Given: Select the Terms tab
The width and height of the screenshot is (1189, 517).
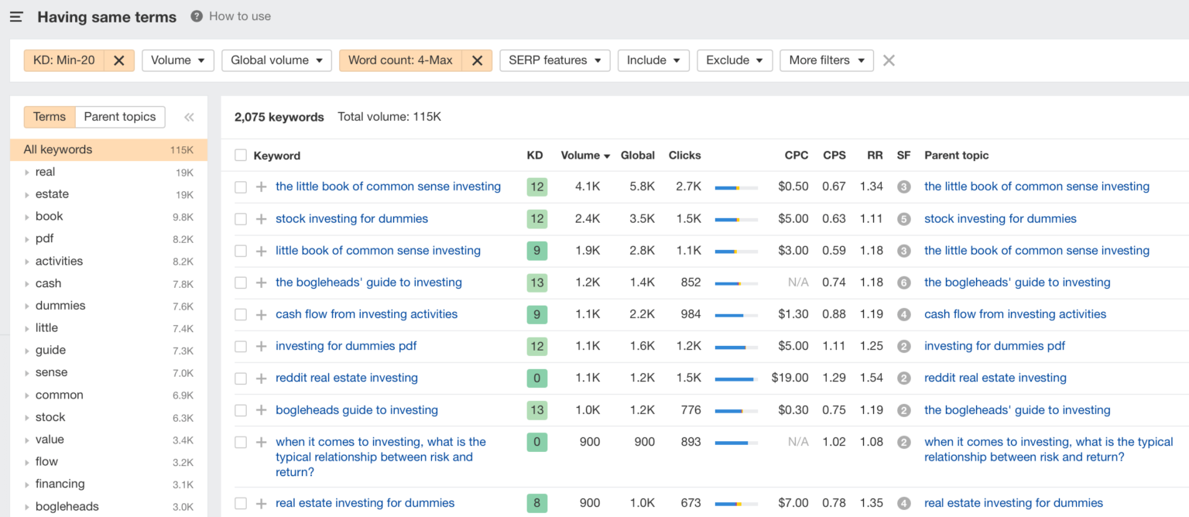Looking at the screenshot, I should (49, 117).
